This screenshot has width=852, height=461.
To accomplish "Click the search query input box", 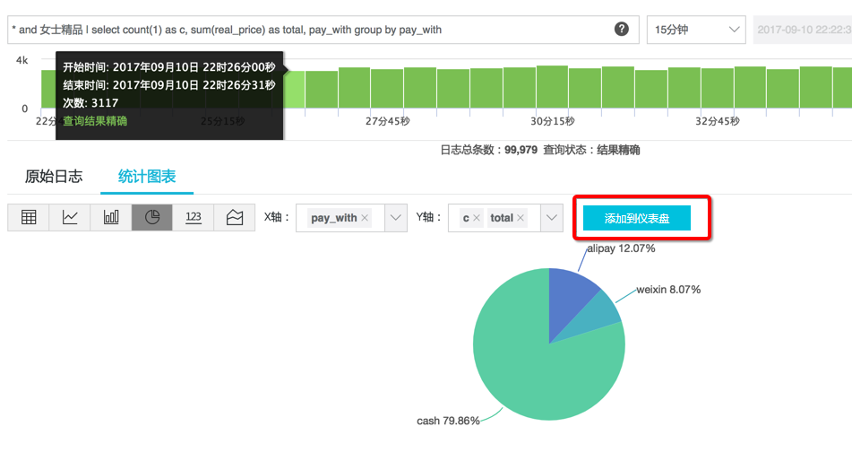I will pyautogui.click(x=323, y=30).
